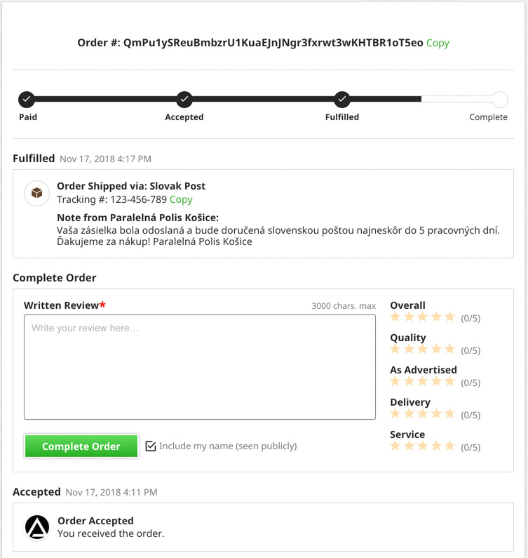This screenshot has height=558, width=528.
Task: Set Service rating to two stars
Action: 409,446
